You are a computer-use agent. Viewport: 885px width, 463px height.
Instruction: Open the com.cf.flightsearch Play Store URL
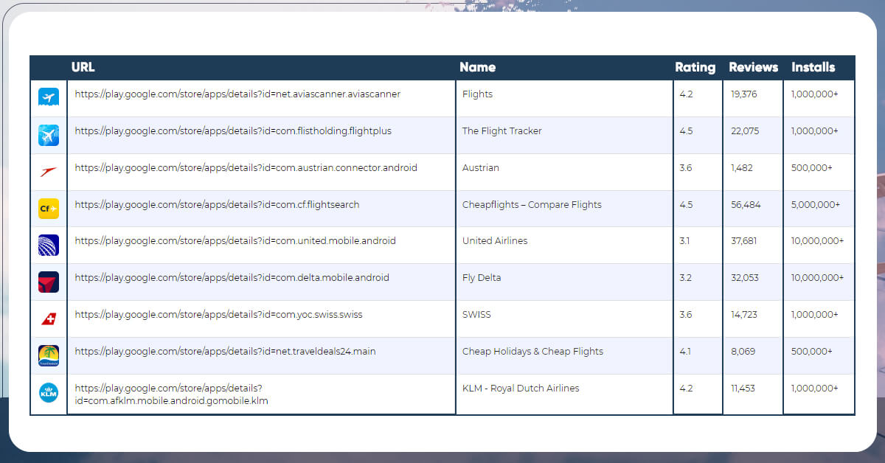[217, 205]
